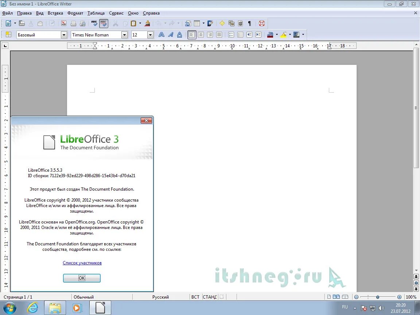Viewport: 420px width, 315px height.
Task: Expand the Times New Roman font list
Action: (124, 35)
